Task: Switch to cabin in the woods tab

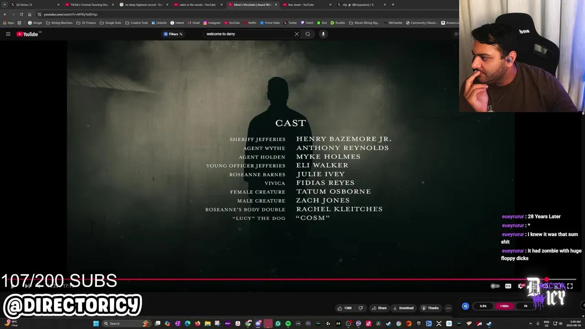Action: tap(198, 5)
